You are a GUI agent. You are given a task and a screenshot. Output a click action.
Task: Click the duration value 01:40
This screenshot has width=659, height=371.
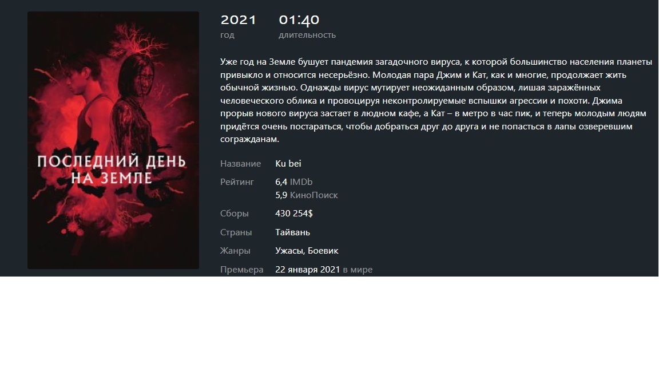(x=299, y=20)
